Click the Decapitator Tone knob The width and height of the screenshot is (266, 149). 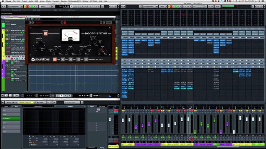pyautogui.click(x=70, y=51)
